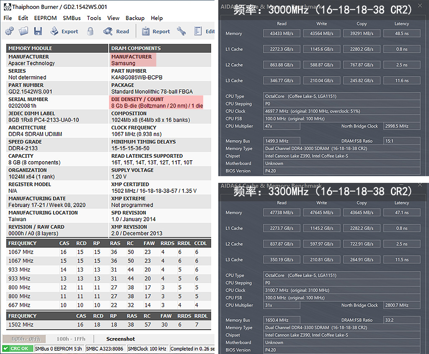Click the Completed in 0.26 status text
The width and height of the screenshot is (429, 354).
click(x=192, y=349)
